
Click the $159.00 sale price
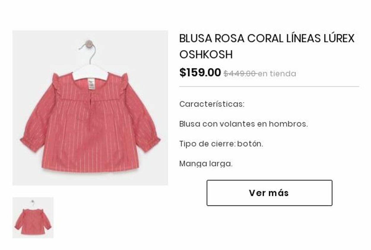200,72
